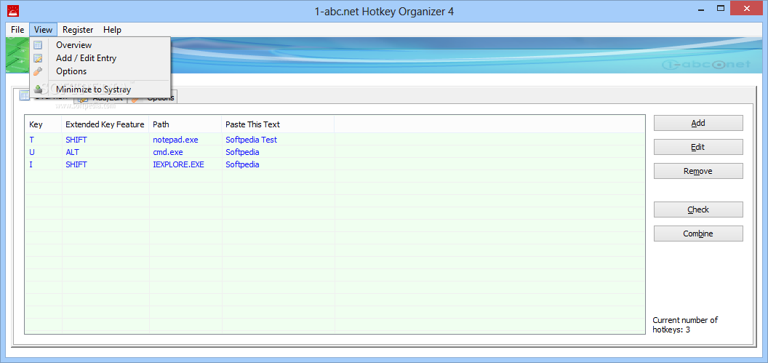Click Softpedia text in the IEXPLORE.EXE row
The width and height of the screenshot is (768, 363).
tap(242, 164)
